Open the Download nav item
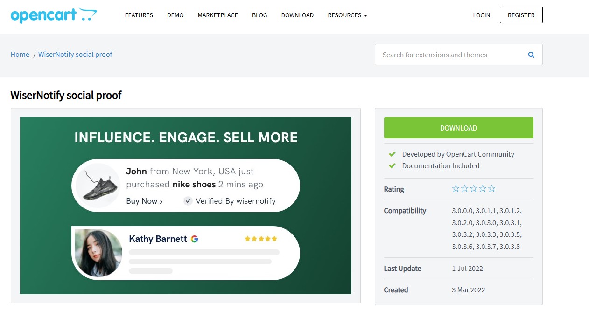Viewport: 589px width, 310px height. coord(297,15)
